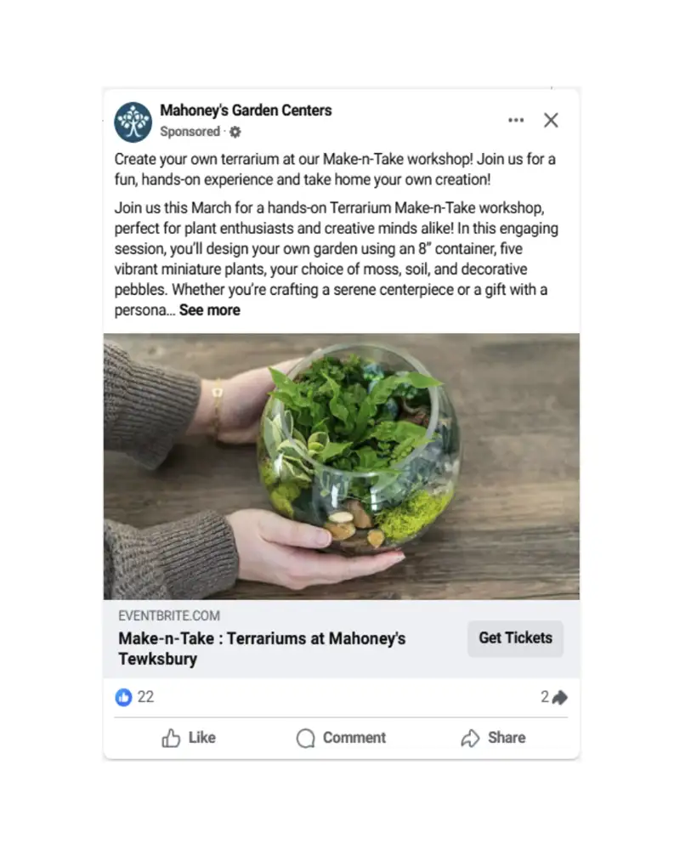Expand post text with See more

tap(209, 310)
